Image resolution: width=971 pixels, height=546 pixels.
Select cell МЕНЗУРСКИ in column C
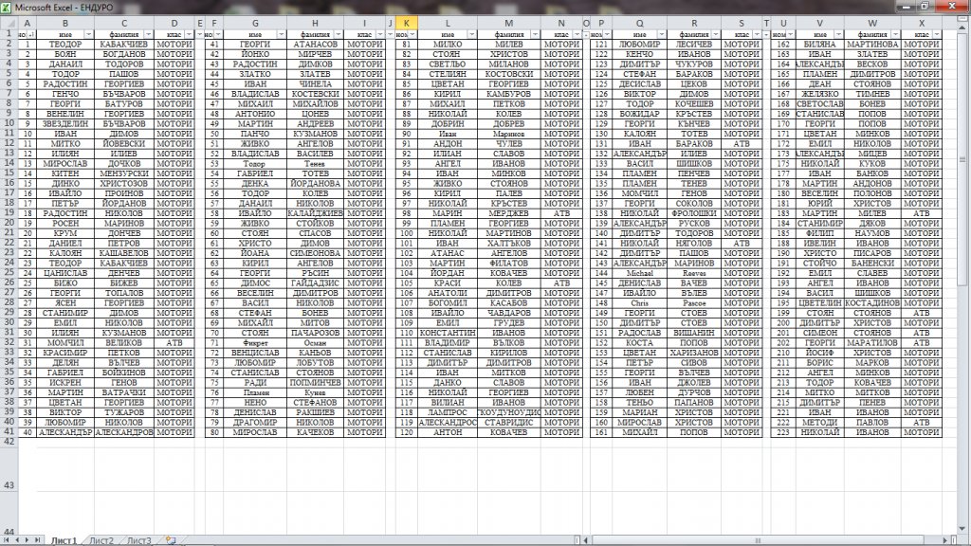(x=124, y=173)
